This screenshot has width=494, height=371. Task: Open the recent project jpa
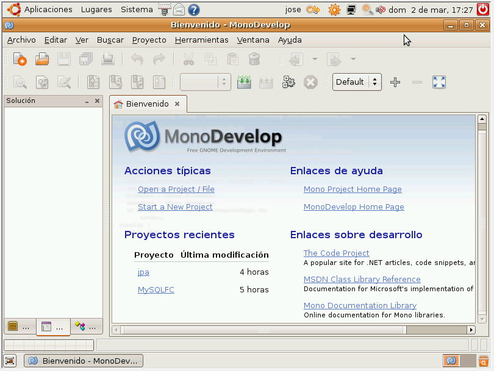[x=143, y=272]
